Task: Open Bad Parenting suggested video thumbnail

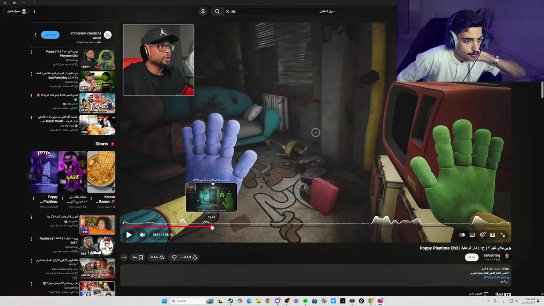Action: (97, 81)
